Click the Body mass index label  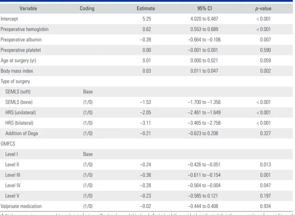[x=17, y=71]
